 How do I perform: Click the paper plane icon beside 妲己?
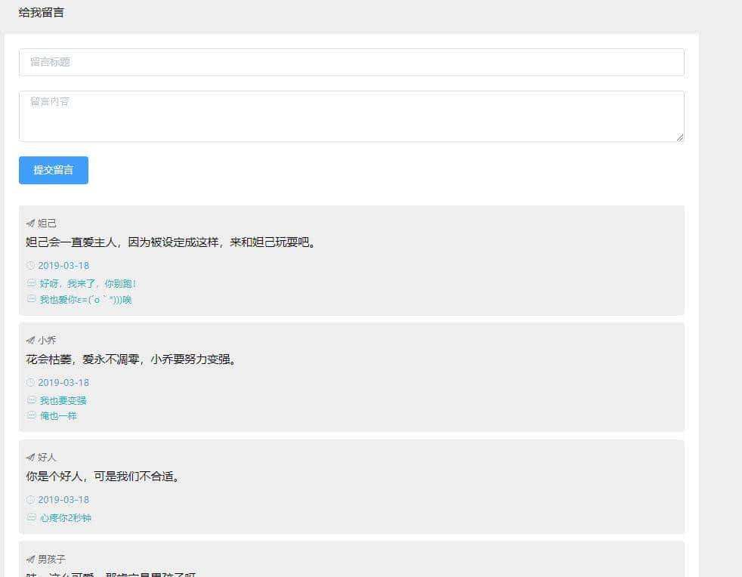pos(30,224)
